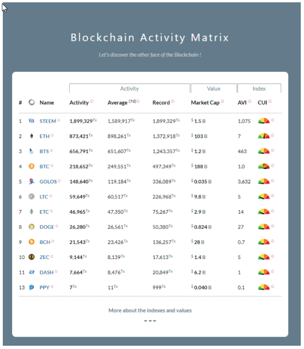304x349 pixels.
Task: Click the ZEC coin logo icon
Action: click(32, 257)
